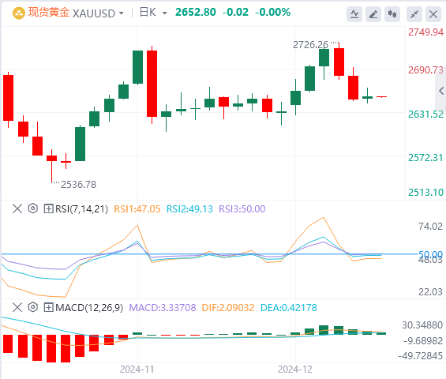Click the DIF:2.09032 value
Viewport: 446px width, 379px height.
[228, 308]
